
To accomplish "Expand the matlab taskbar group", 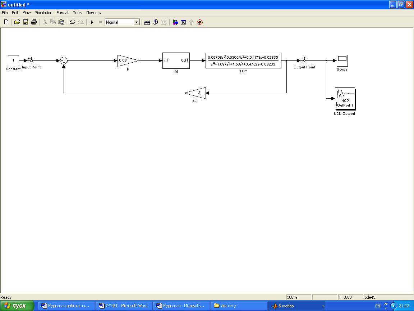I will [x=296, y=306].
